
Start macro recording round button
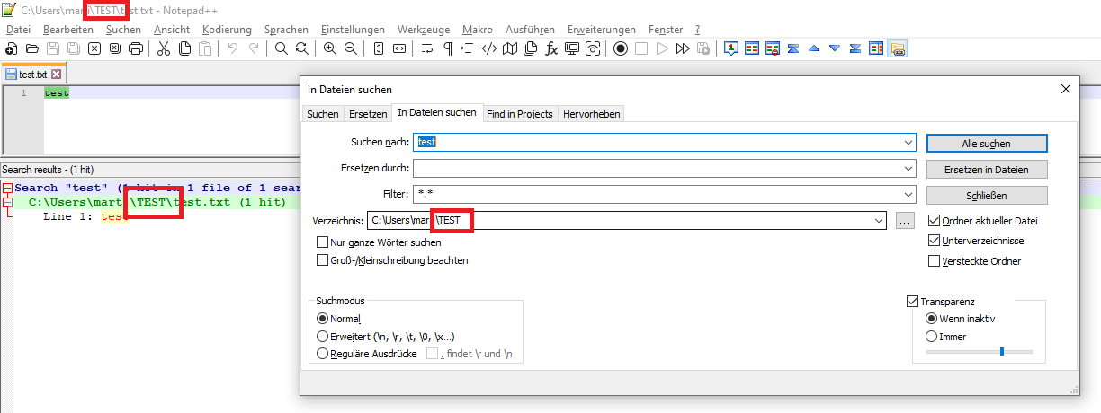[621, 48]
